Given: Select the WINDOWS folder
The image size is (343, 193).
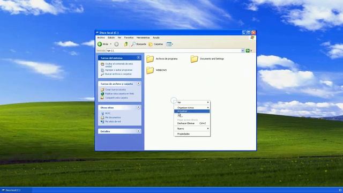Looking at the screenshot, I should pyautogui.click(x=156, y=70).
